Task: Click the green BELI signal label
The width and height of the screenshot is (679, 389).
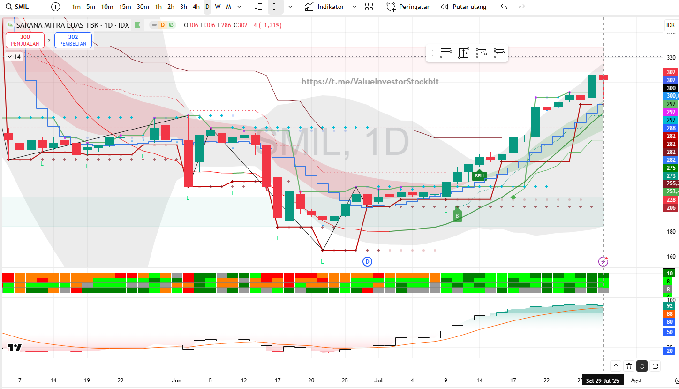Action: click(x=479, y=176)
